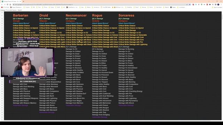
Task: Click Damage with Conjuration
Action: (128, 84)
